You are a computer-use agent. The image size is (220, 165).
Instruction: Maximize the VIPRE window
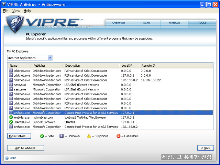209,4
